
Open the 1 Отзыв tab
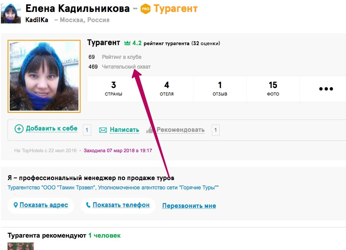click(x=220, y=89)
